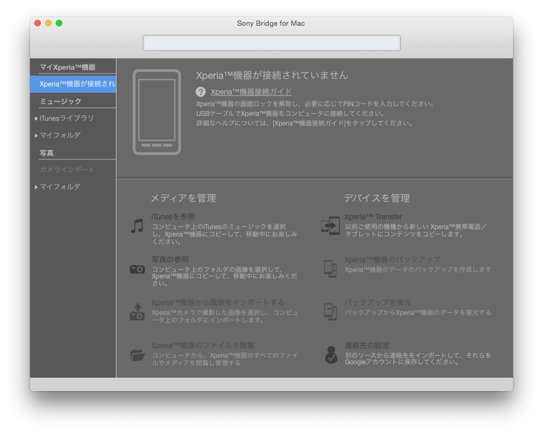Image resolution: width=543 pixels, height=434 pixels.
Task: Select カメラインポート in the sidebar
Action: click(67, 170)
